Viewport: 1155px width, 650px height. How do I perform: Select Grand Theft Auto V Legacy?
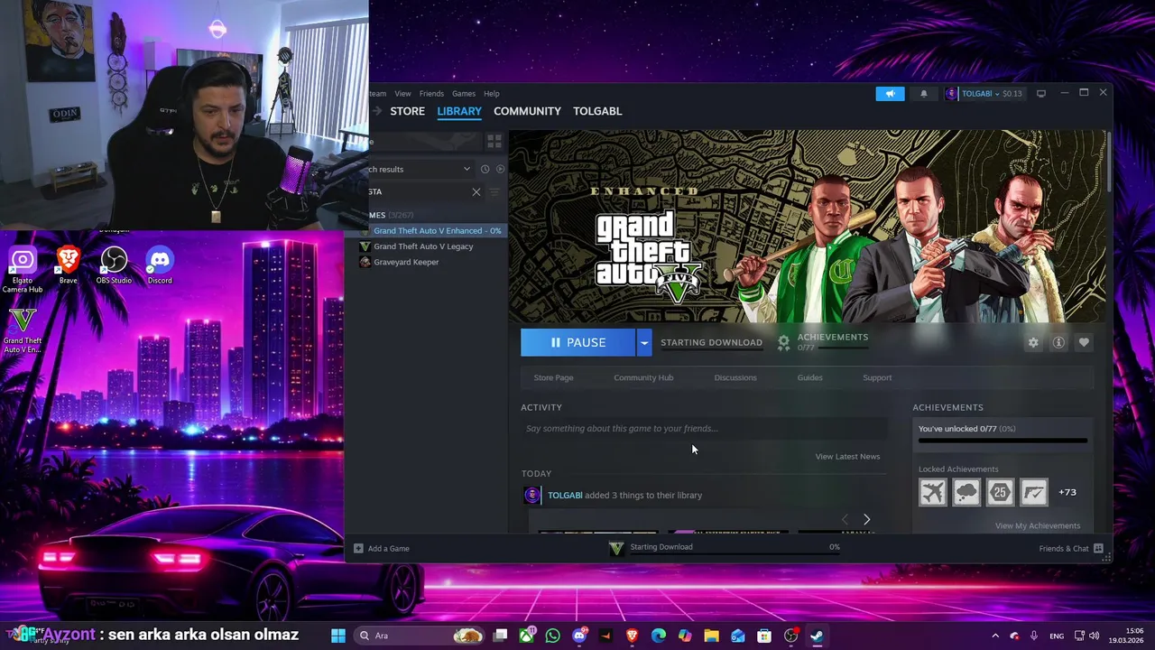[423, 246]
